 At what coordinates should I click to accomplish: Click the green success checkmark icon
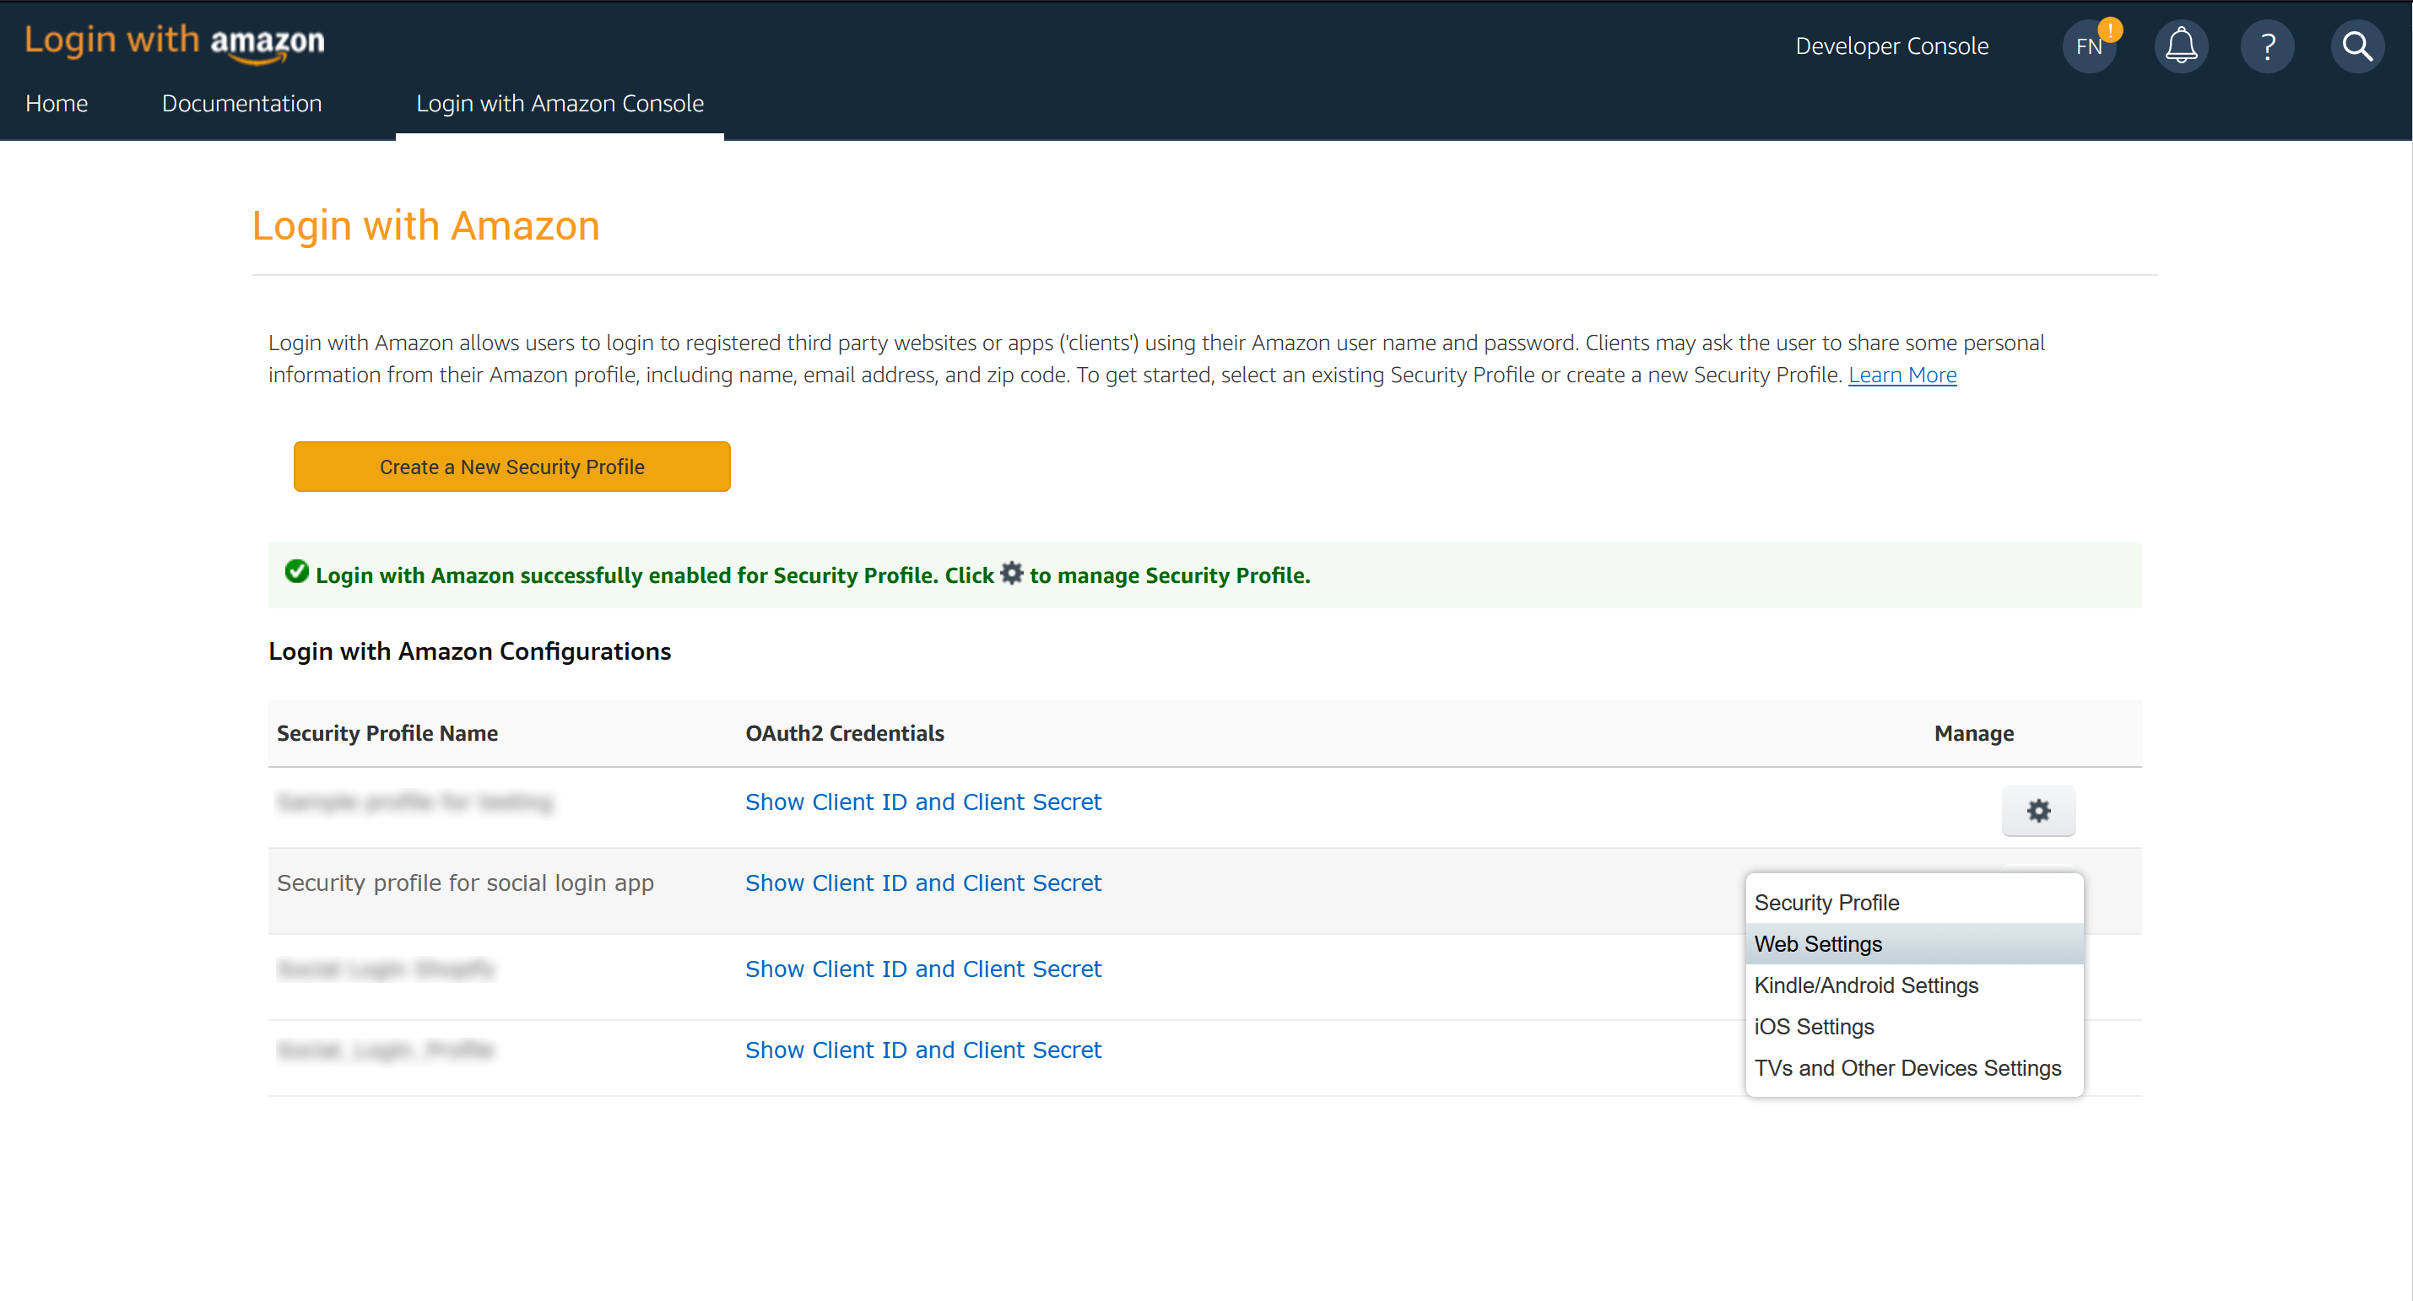(x=296, y=571)
